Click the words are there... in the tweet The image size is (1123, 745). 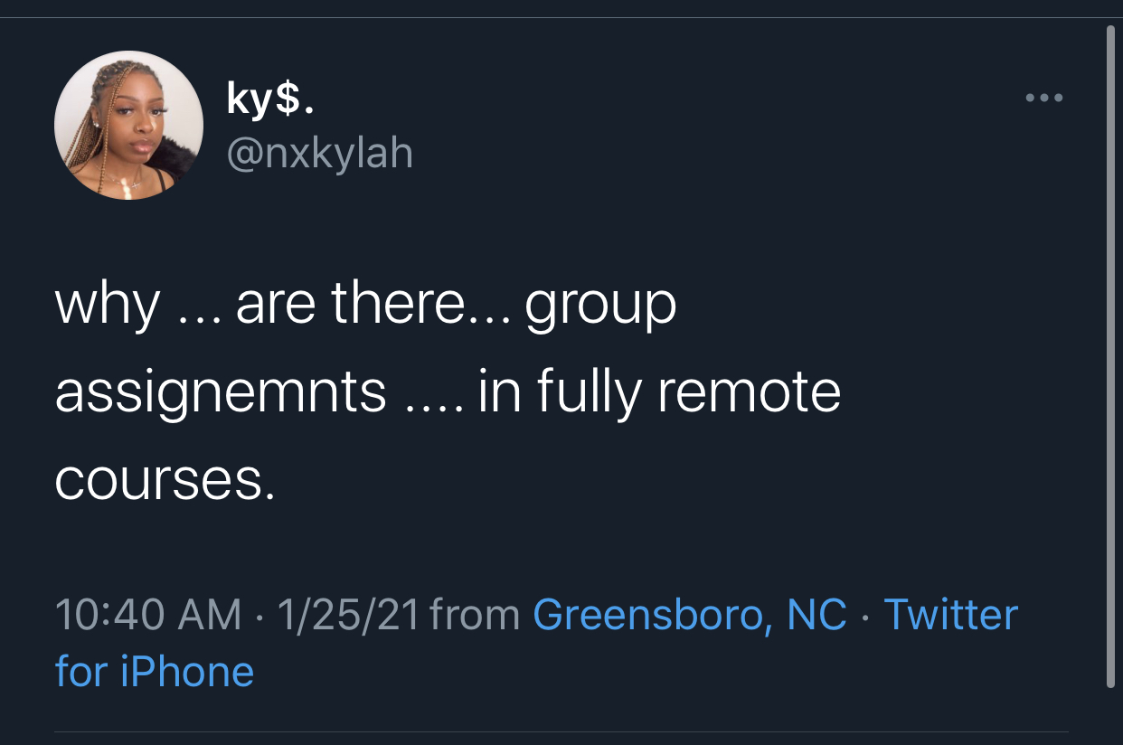[x=374, y=306]
